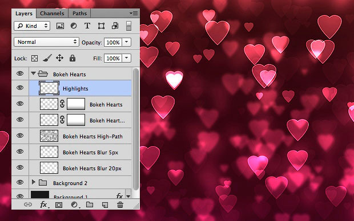
Task: Lock transparent pixels icon
Action: (34, 58)
